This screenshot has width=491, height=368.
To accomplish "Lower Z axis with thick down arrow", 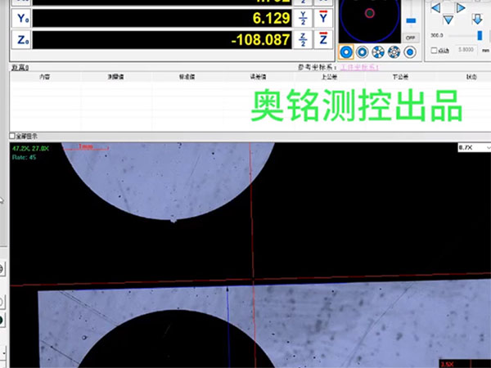I will pyautogui.click(x=477, y=19).
